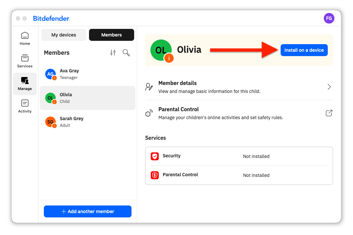Click the Security service name
The height and width of the screenshot is (235, 353).
pyautogui.click(x=172, y=156)
